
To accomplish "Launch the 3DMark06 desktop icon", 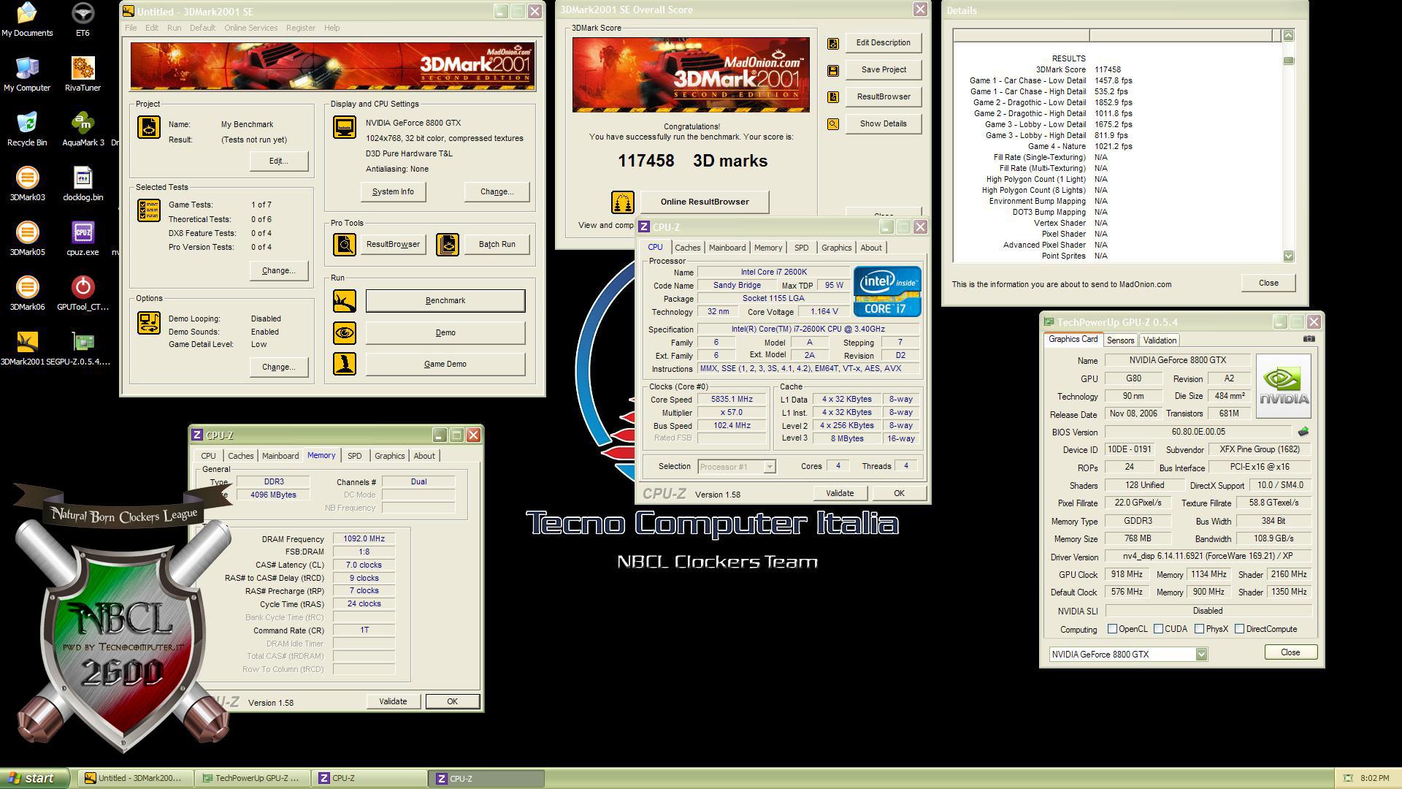I will (x=27, y=294).
